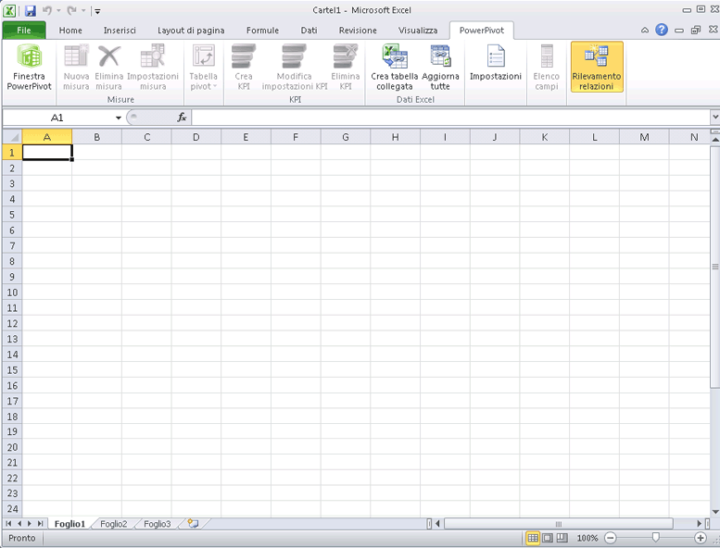The image size is (720, 548).
Task: Open the Excel Help icon
Action: (662, 30)
